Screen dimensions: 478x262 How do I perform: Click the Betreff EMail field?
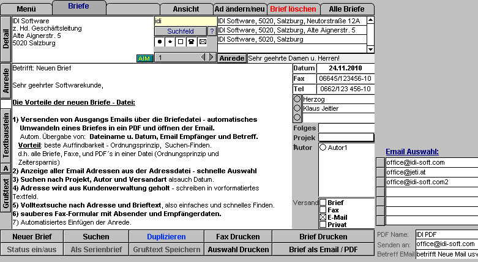pyautogui.click(x=447, y=254)
